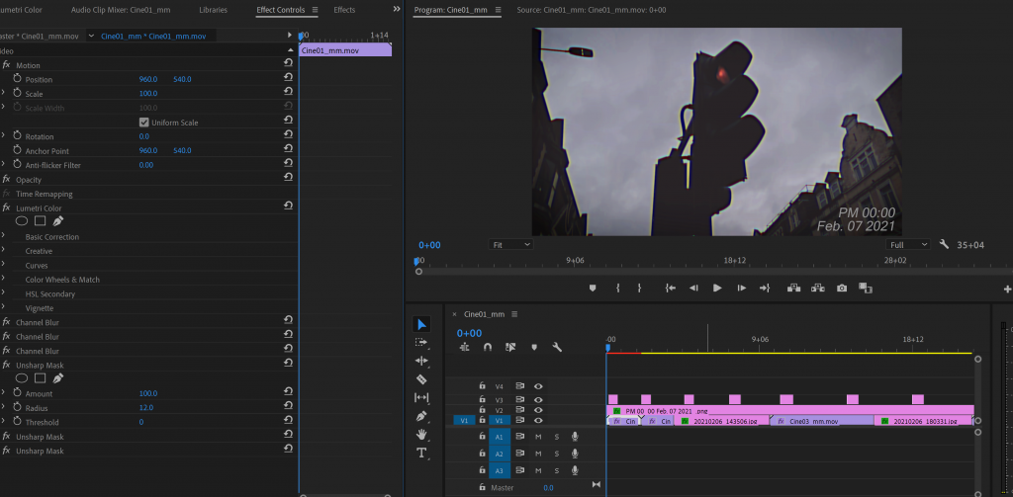Select the Pen tool in timeline toolbar
Image resolution: width=1013 pixels, height=497 pixels.
pyautogui.click(x=421, y=416)
